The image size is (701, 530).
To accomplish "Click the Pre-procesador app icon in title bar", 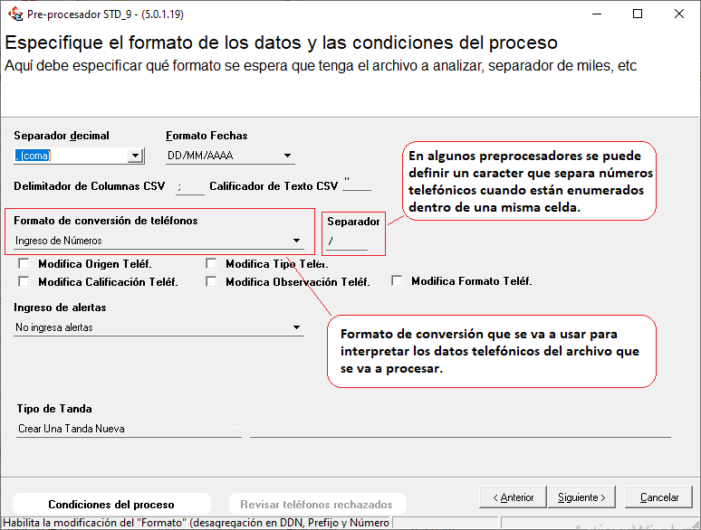I will (x=14, y=14).
